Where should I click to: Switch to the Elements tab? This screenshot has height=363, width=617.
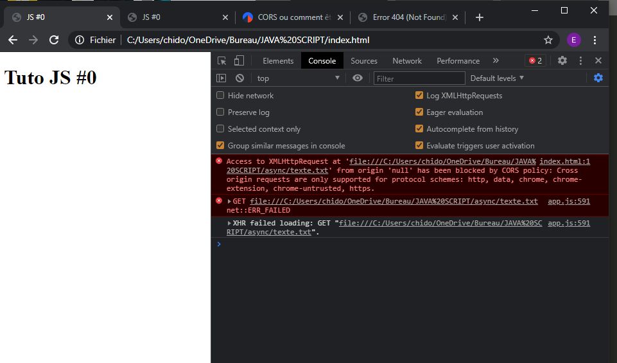pyautogui.click(x=278, y=60)
